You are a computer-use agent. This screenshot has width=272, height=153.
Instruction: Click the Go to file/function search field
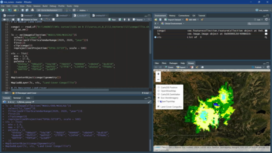point(49,10)
